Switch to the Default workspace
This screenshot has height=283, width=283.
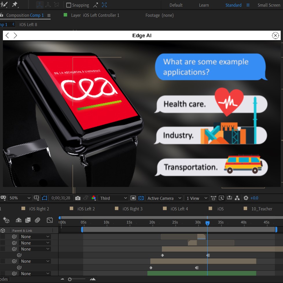tap(176, 5)
